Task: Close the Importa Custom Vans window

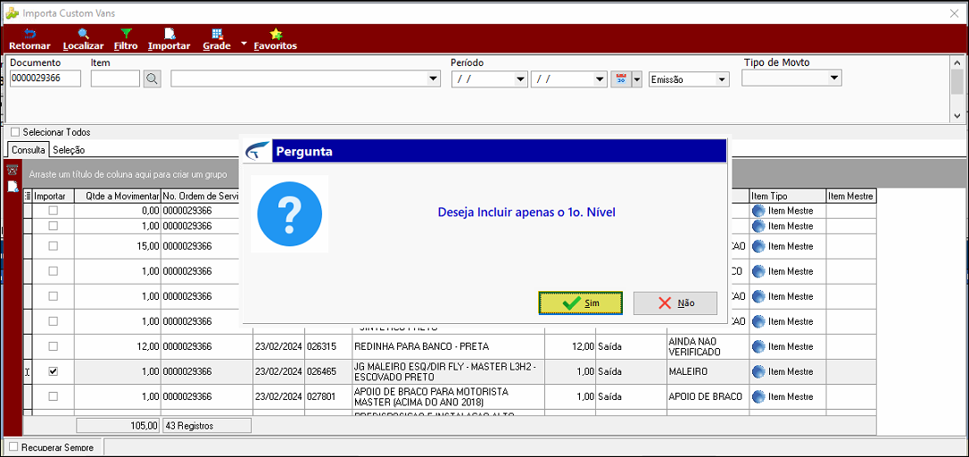Action: pyautogui.click(x=953, y=12)
